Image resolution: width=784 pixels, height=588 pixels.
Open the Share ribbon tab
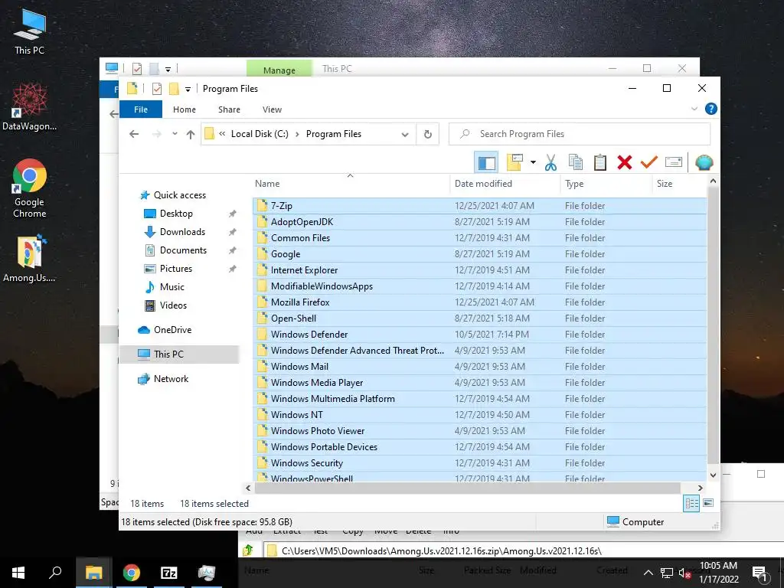tap(229, 109)
